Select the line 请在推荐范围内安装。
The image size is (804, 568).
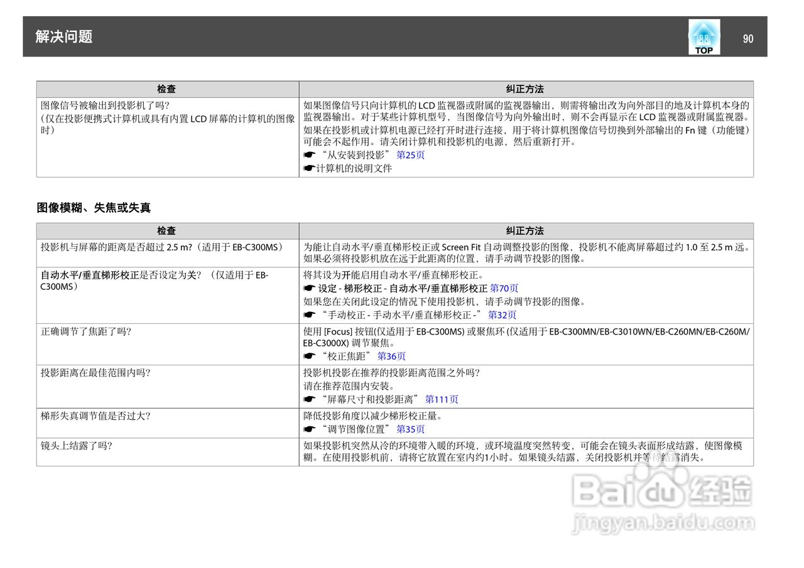click(x=349, y=386)
